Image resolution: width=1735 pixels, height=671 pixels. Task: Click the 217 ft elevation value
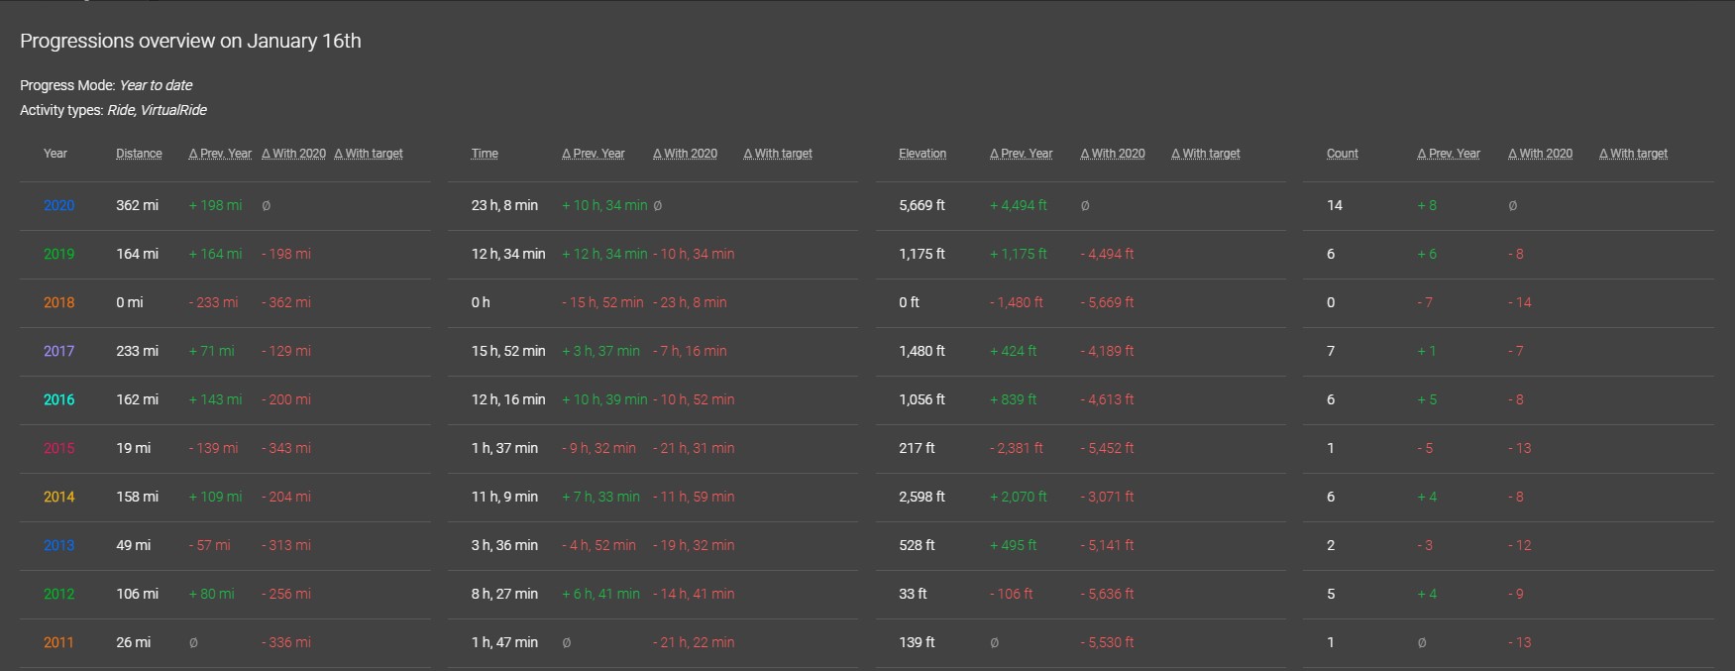[x=917, y=448]
